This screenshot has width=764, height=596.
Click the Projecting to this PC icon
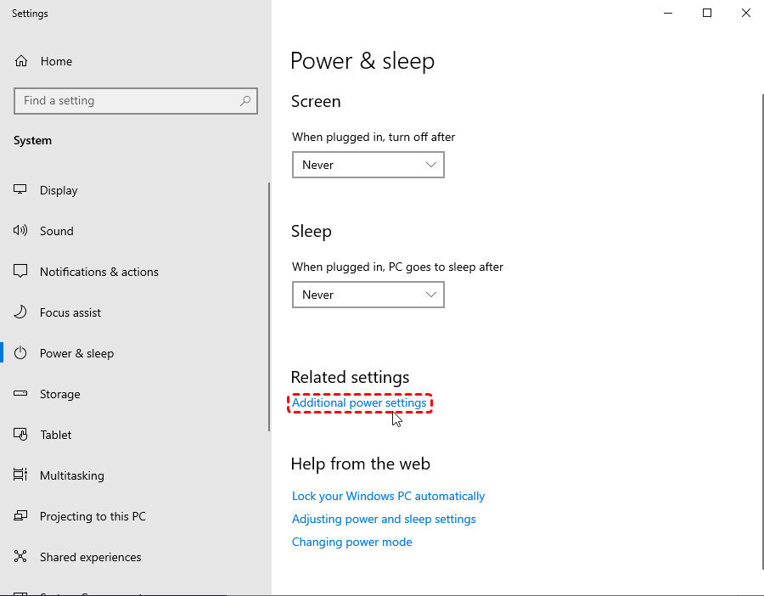point(20,515)
